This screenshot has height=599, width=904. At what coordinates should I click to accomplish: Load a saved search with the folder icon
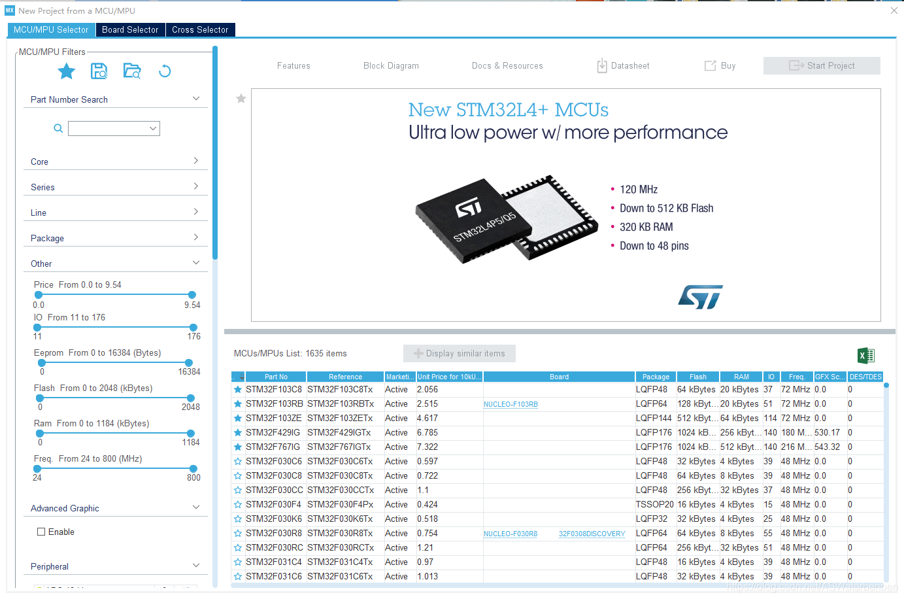(x=132, y=71)
